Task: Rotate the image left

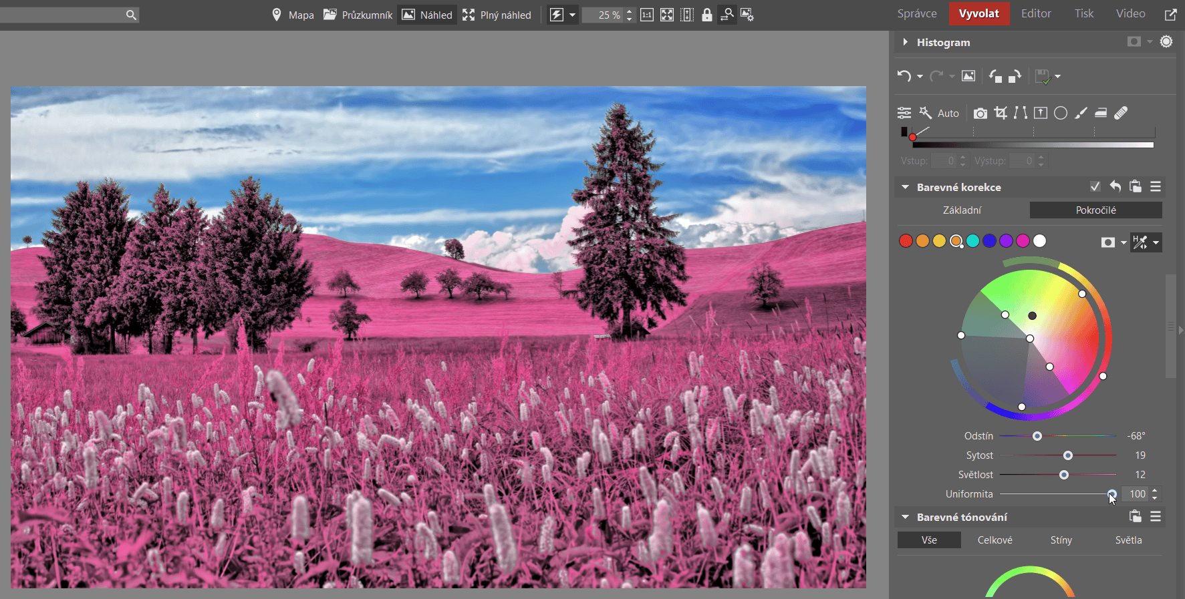Action: tap(995, 76)
